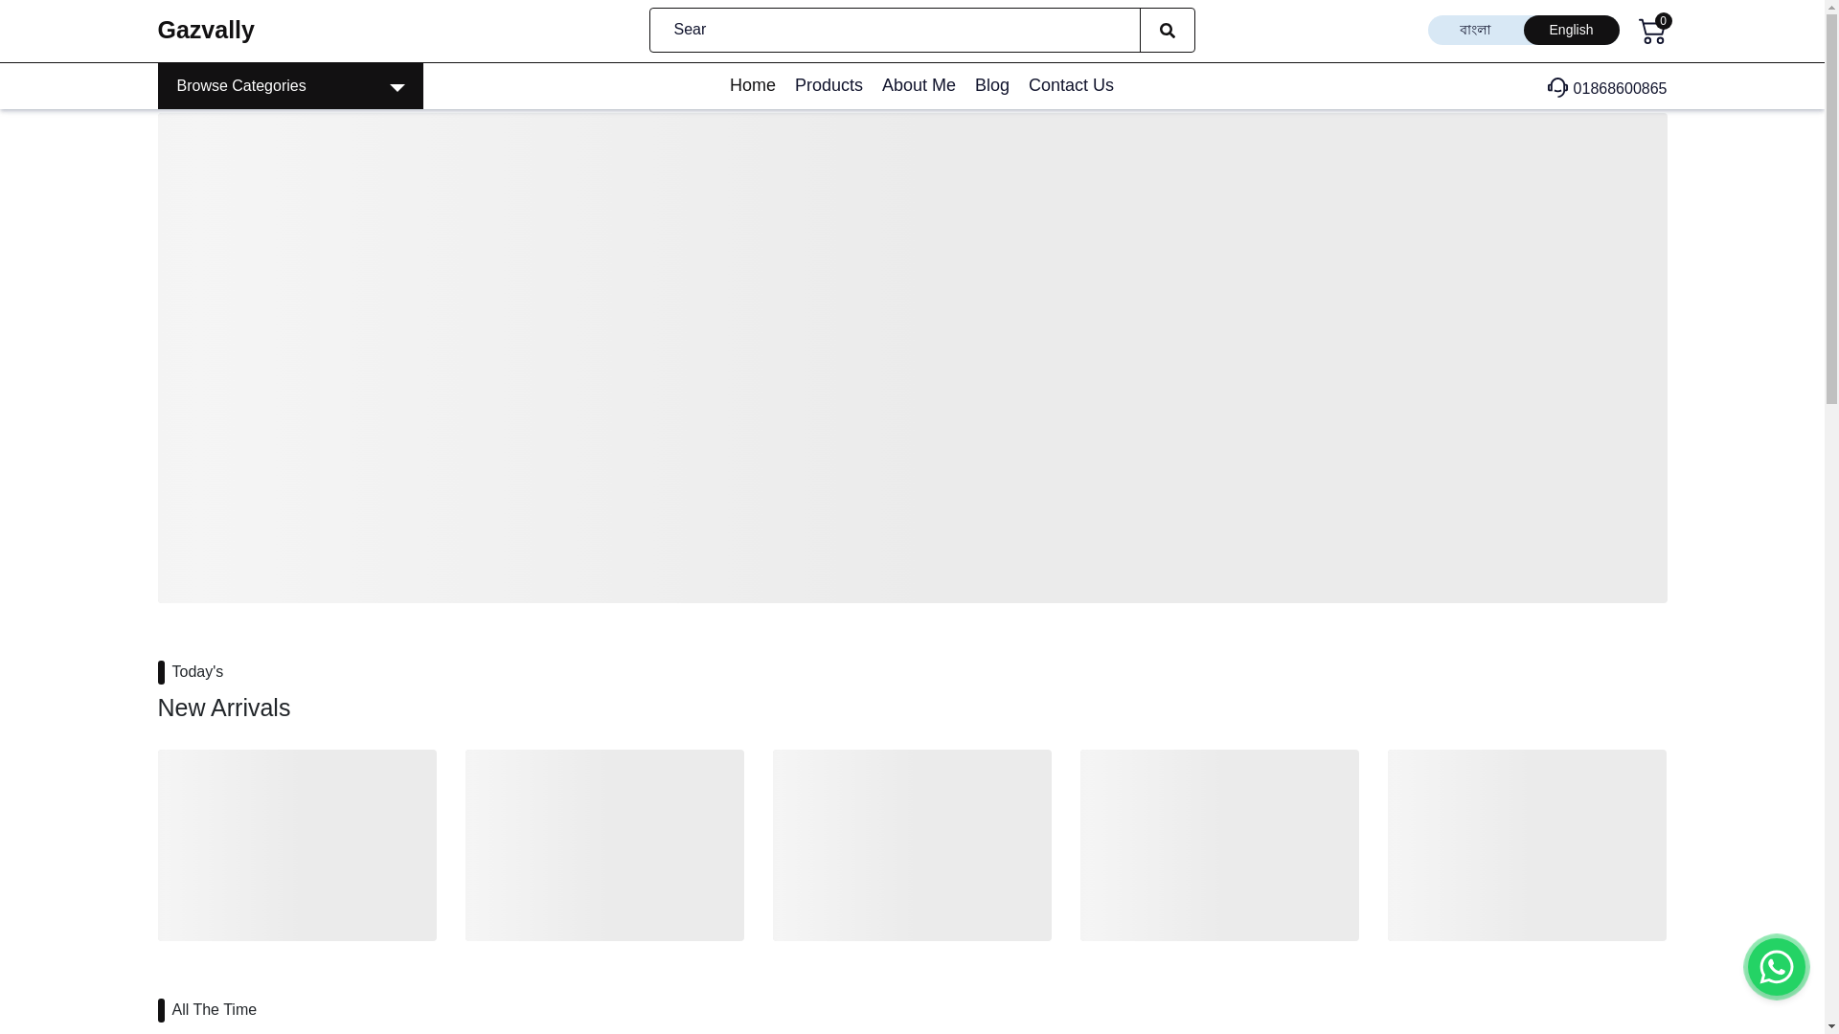The width and height of the screenshot is (1839, 1034).
Task: Select English language option
Action: pyautogui.click(x=1571, y=31)
